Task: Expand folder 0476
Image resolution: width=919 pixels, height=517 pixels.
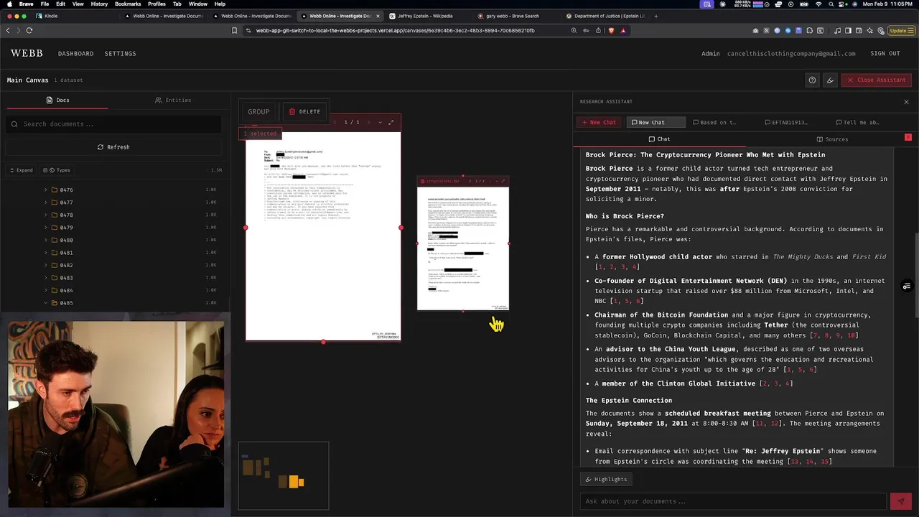Action: (x=46, y=190)
